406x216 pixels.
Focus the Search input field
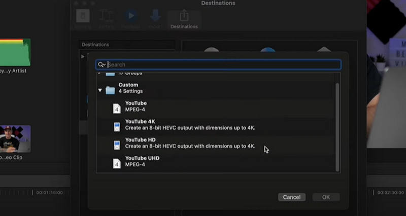tap(222, 65)
